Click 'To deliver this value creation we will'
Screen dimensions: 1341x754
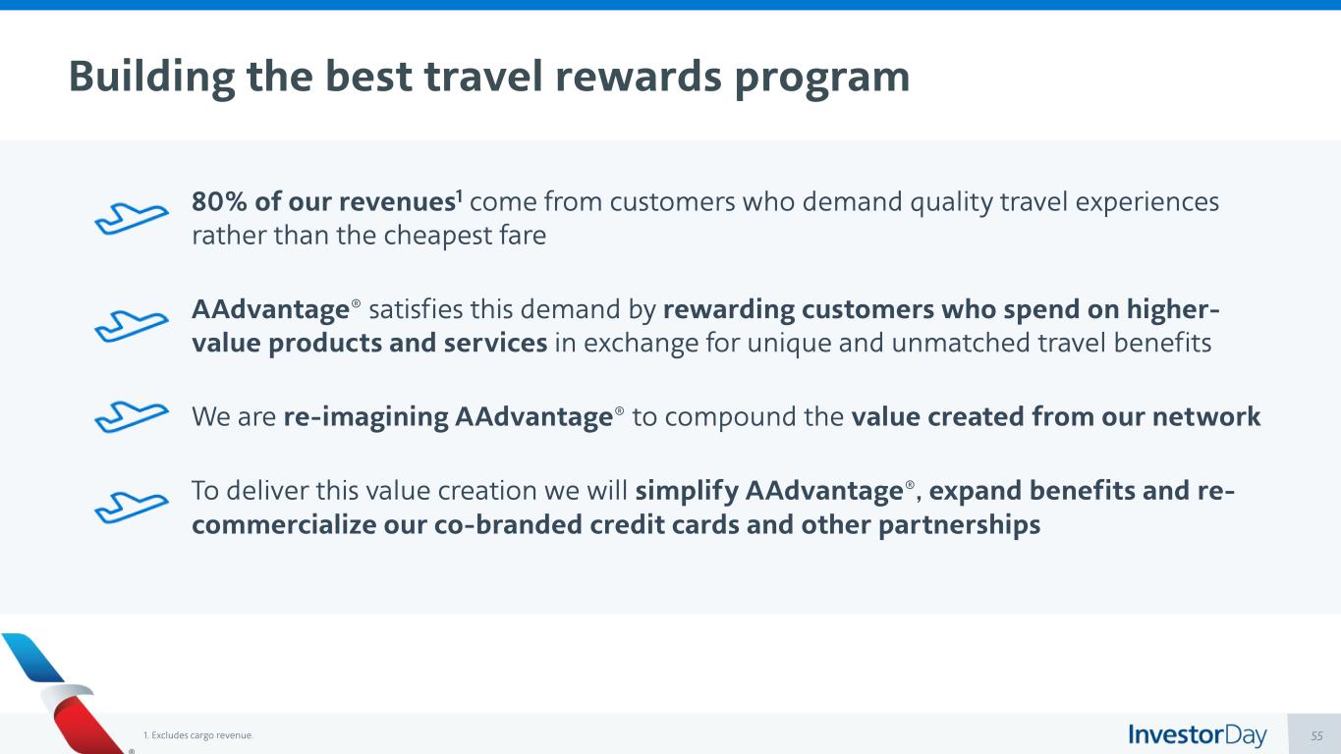coord(410,489)
